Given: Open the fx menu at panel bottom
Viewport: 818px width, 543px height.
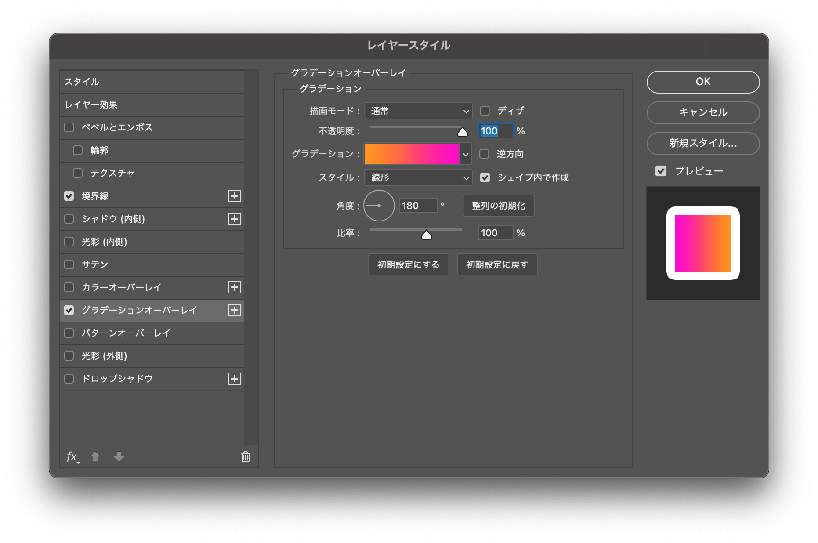Looking at the screenshot, I should click(72, 457).
